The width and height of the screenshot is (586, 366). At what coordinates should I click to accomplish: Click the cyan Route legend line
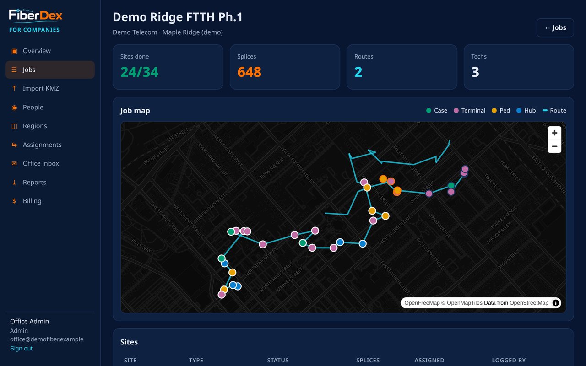click(545, 111)
